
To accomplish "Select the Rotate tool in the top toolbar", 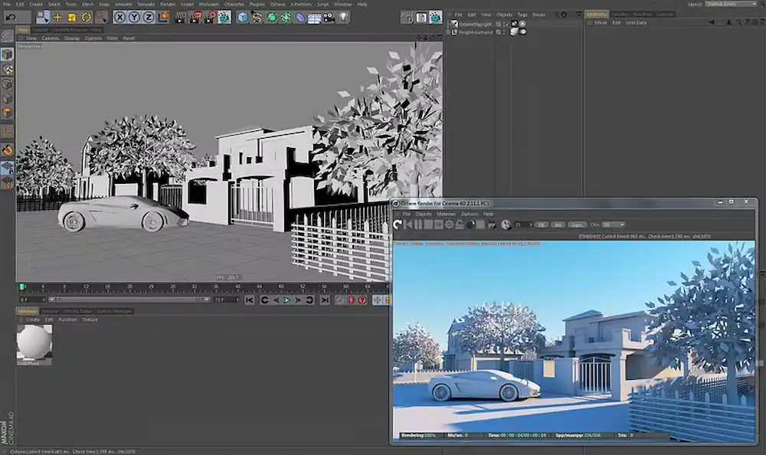I will pyautogui.click(x=86, y=16).
